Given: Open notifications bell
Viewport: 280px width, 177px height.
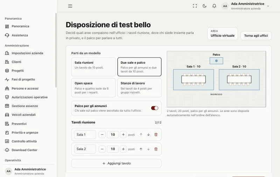Looking at the screenshot, I should [x=214, y=6].
